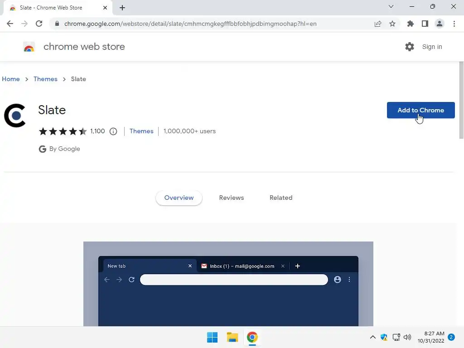Screen dimensions: 464x348
Task: Open the network tray icon
Action: click(x=396, y=337)
